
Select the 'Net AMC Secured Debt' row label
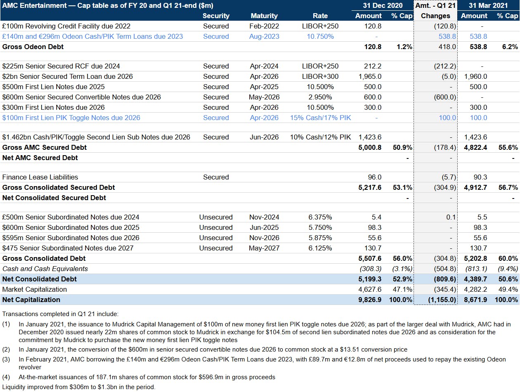click(x=40, y=158)
